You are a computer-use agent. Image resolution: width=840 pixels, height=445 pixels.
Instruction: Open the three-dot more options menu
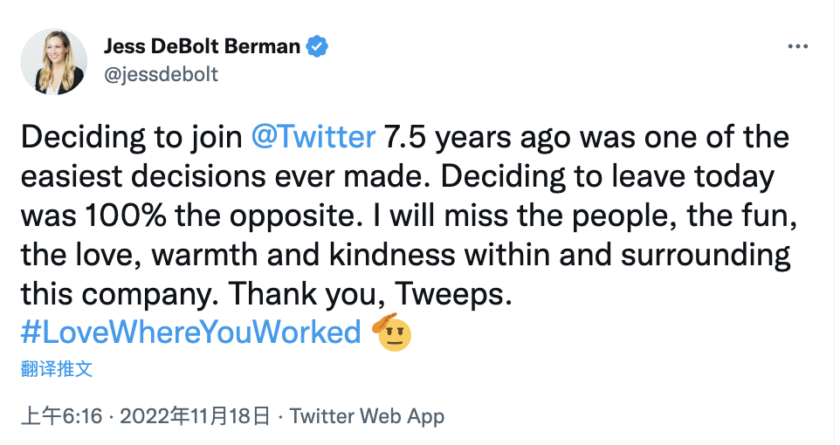(798, 47)
